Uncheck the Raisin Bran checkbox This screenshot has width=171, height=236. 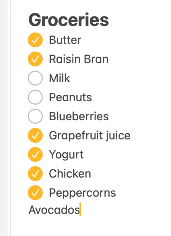click(35, 59)
